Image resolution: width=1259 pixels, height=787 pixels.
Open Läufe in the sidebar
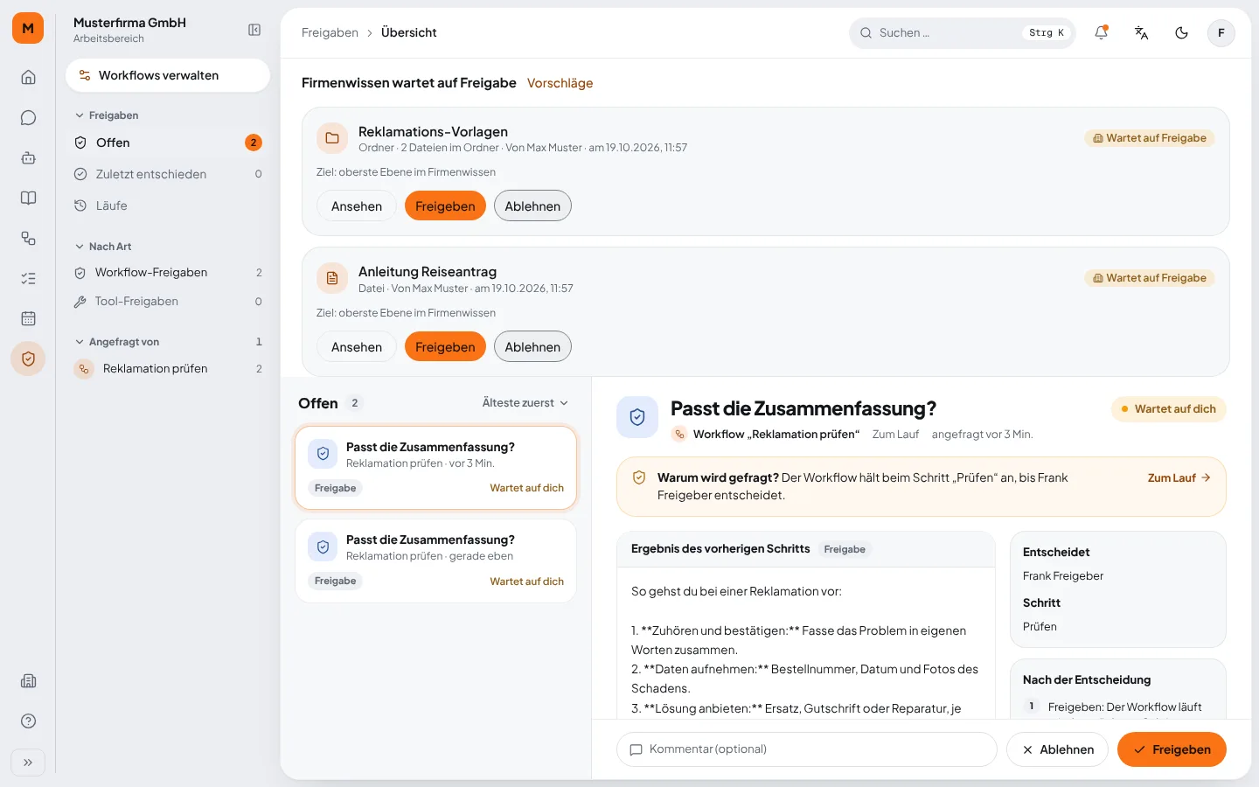point(168,205)
